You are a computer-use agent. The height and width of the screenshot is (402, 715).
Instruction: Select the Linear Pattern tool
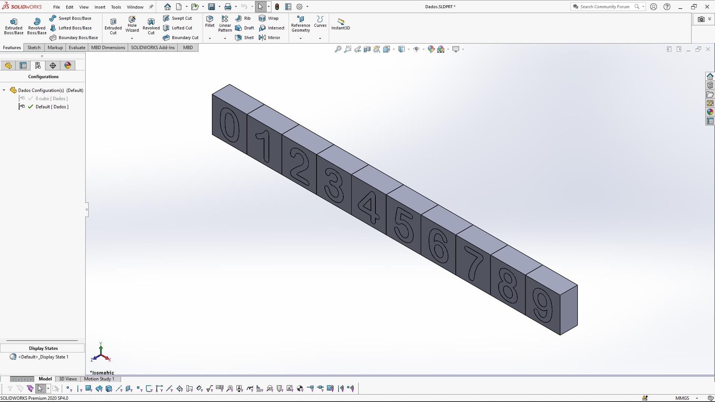[x=225, y=24]
